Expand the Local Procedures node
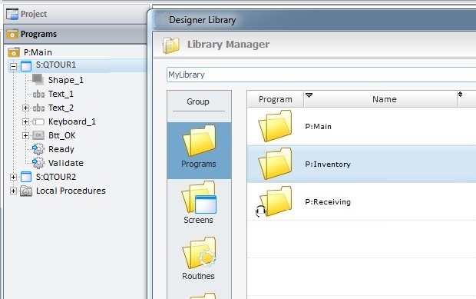This screenshot has width=476, height=299. click(13, 191)
